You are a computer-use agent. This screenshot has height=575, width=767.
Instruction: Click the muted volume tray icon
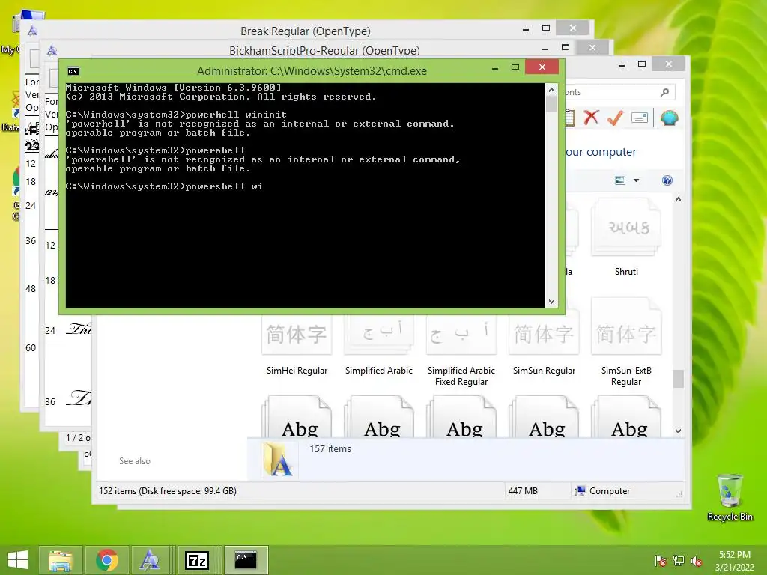tap(697, 561)
